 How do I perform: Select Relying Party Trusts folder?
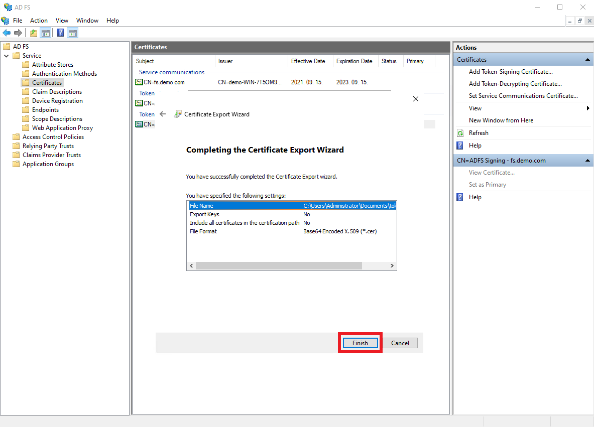pyautogui.click(x=48, y=146)
